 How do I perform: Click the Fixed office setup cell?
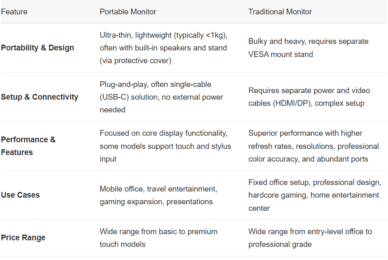[x=314, y=195]
